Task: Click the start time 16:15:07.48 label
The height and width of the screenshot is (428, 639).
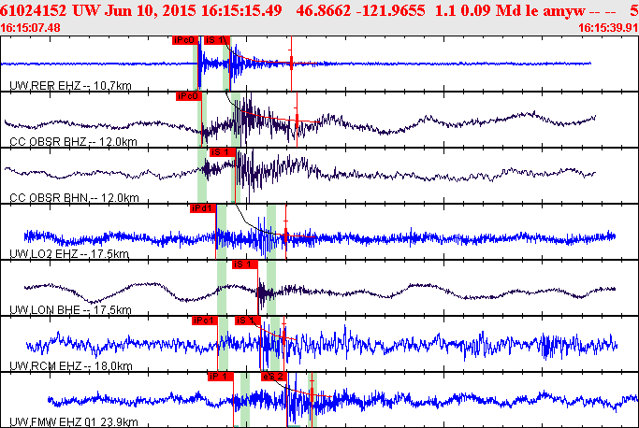Action: click(x=32, y=27)
